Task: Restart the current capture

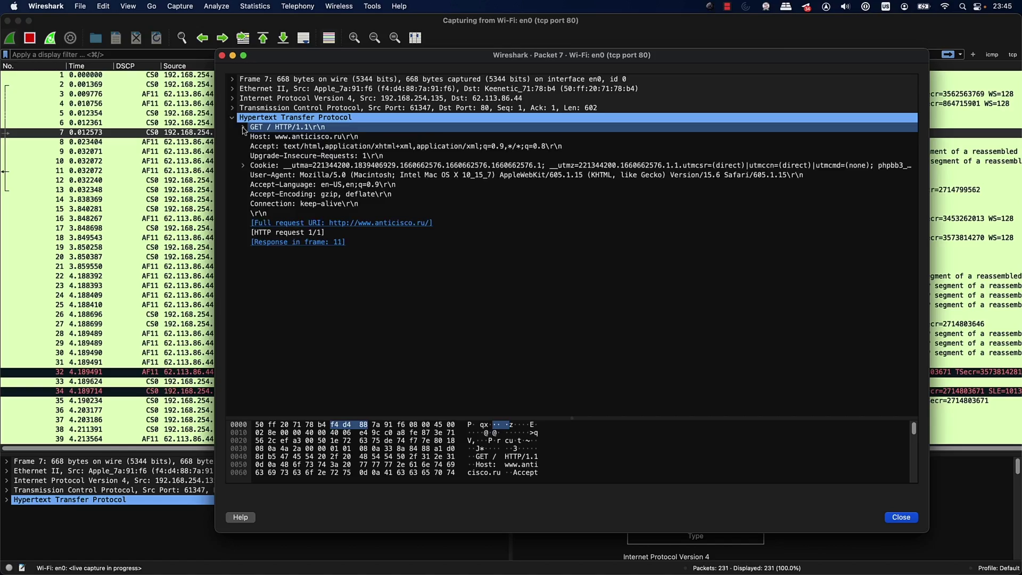Action: (50, 38)
